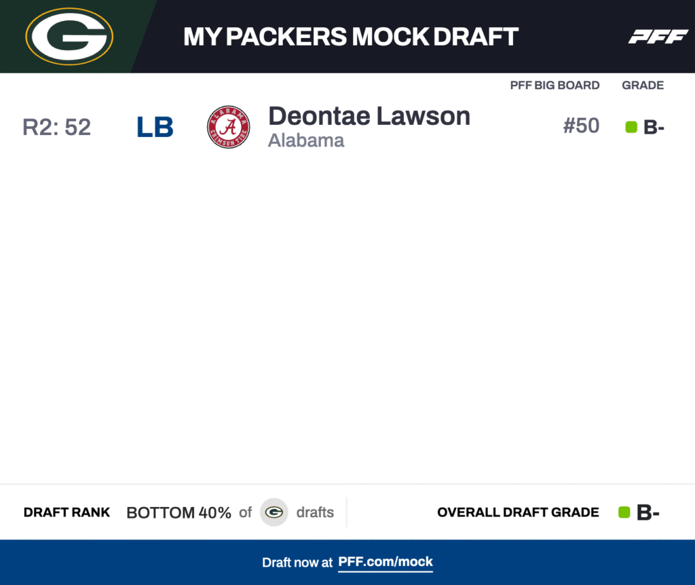This screenshot has height=585, width=695.
Task: Click the Green Bay Packers logo in header
Action: coord(69,37)
